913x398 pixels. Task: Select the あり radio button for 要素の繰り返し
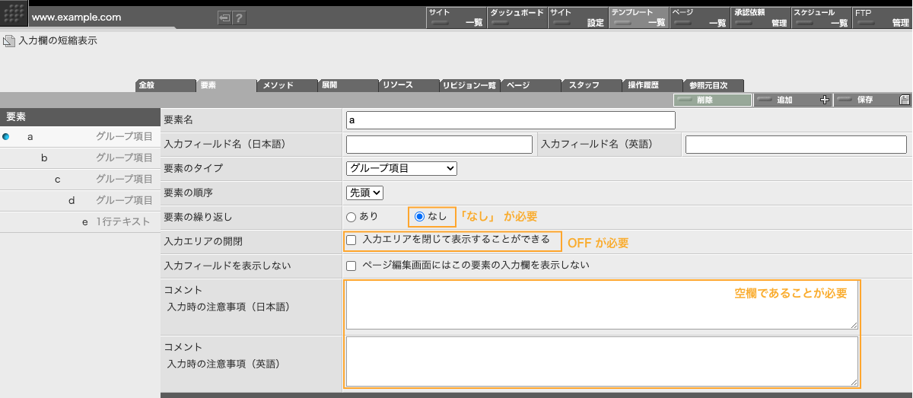[x=351, y=217]
